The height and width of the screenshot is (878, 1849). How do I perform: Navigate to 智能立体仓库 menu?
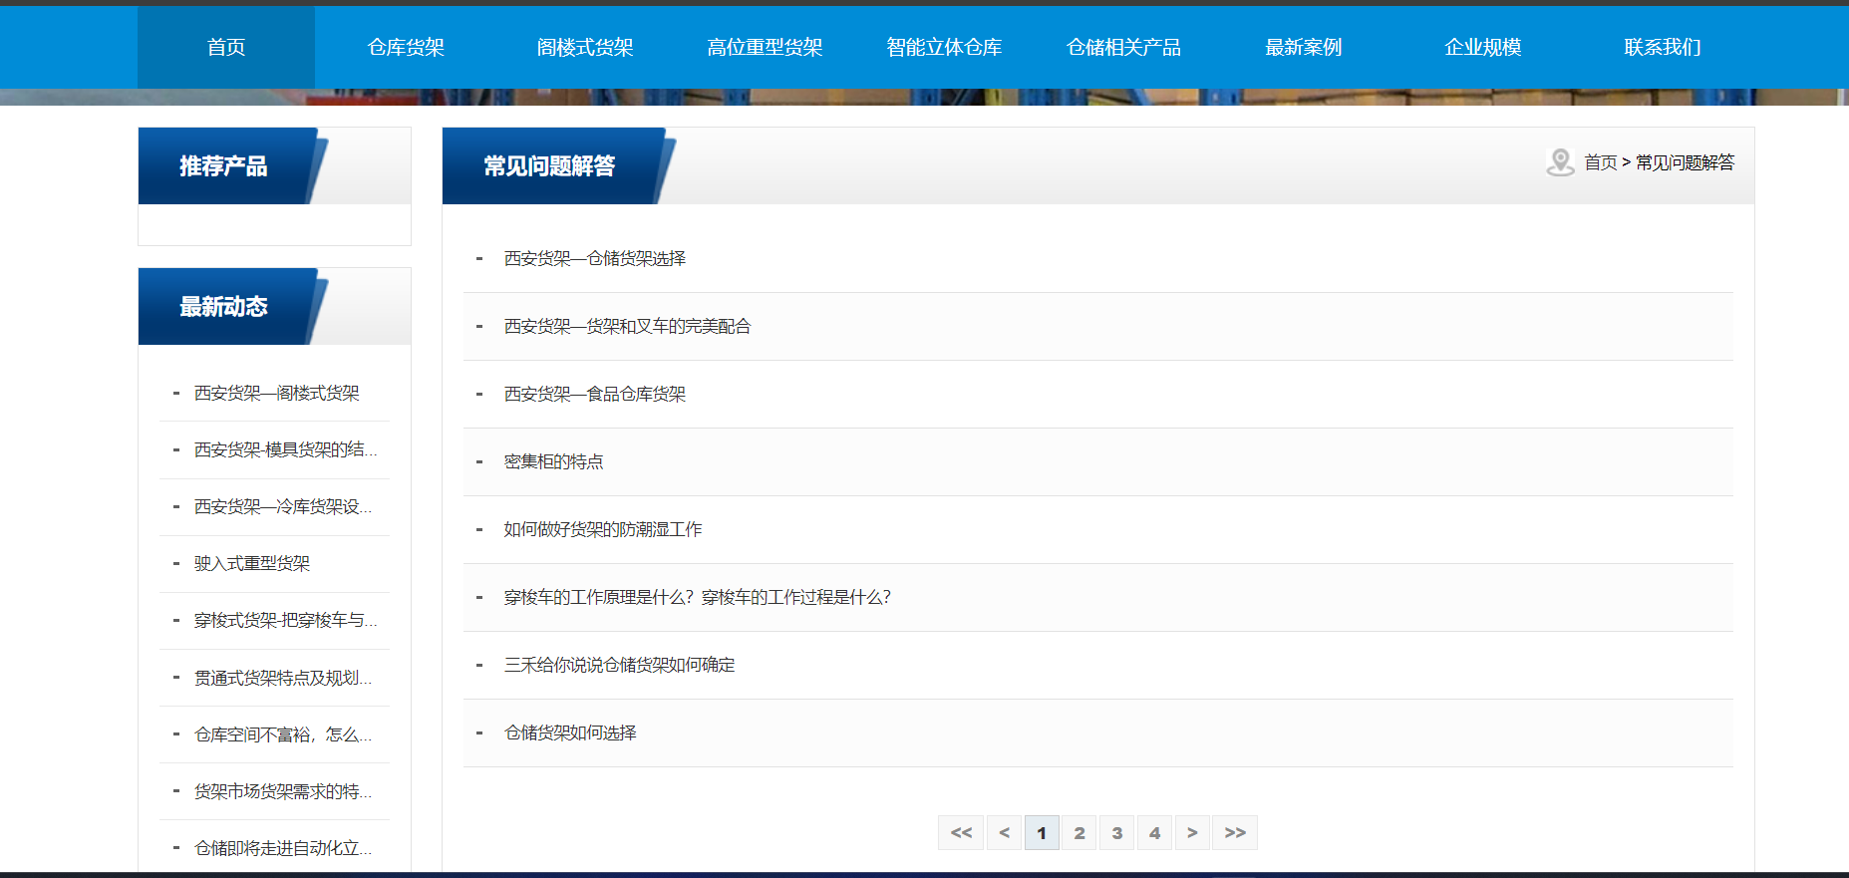coord(944,47)
